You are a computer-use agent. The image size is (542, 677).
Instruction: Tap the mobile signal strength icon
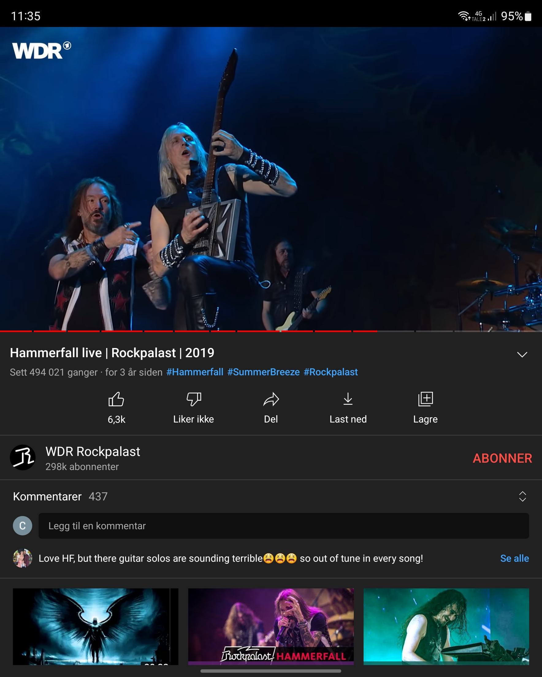[x=492, y=16]
